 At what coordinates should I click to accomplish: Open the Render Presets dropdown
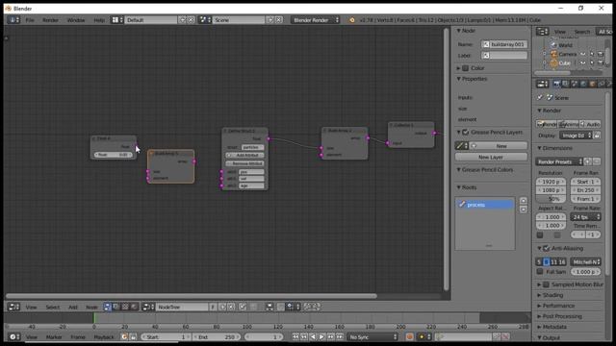click(559, 161)
